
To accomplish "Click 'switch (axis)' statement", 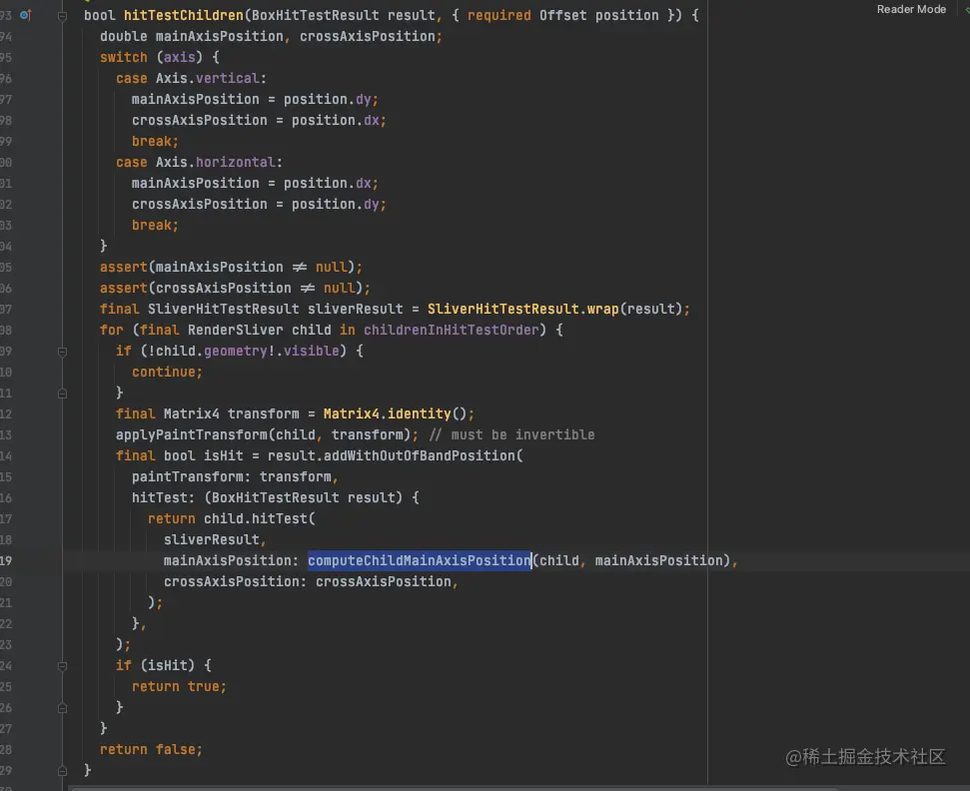I will click(x=160, y=58).
